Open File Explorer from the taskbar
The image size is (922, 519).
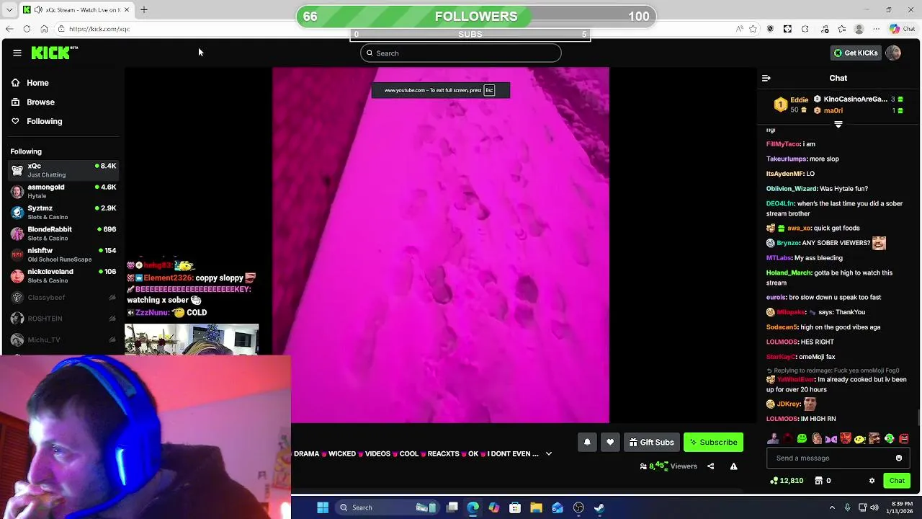pyautogui.click(x=536, y=507)
